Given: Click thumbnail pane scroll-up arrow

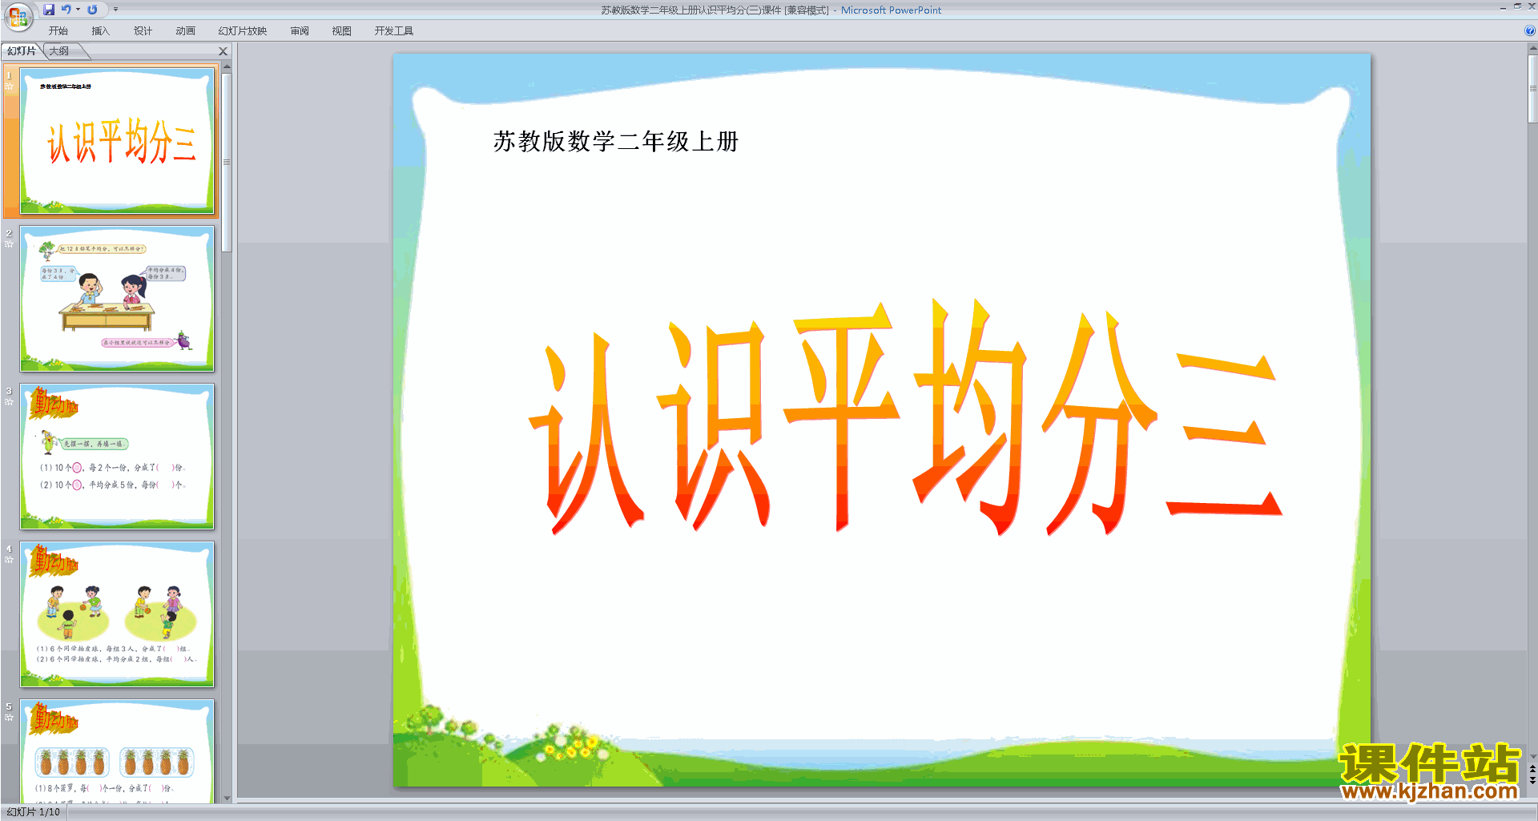Looking at the screenshot, I should tap(227, 66).
